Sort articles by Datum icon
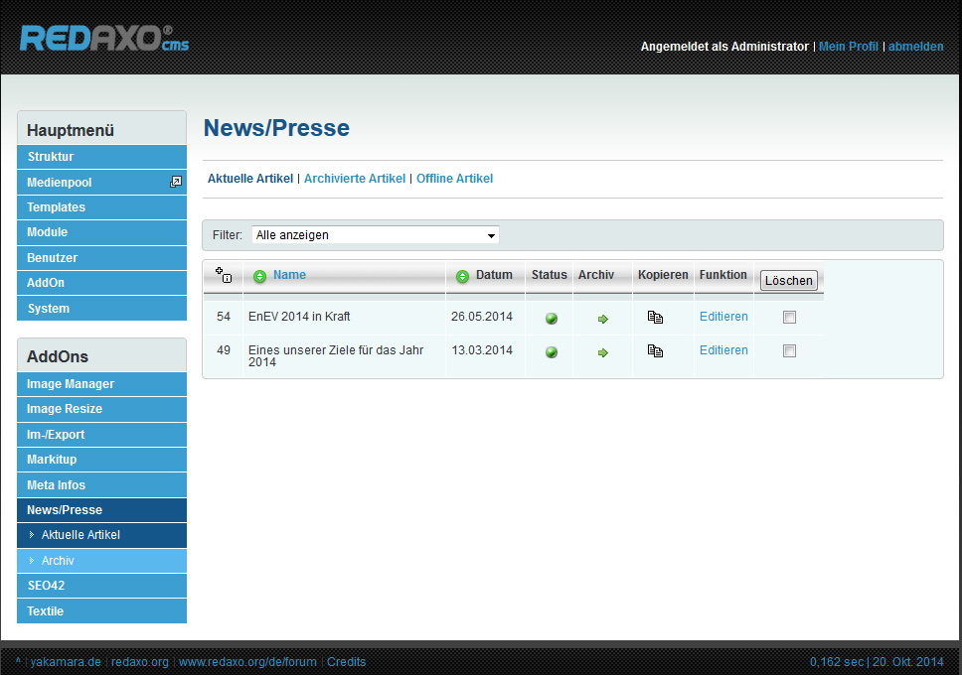The image size is (962, 675). [462, 276]
